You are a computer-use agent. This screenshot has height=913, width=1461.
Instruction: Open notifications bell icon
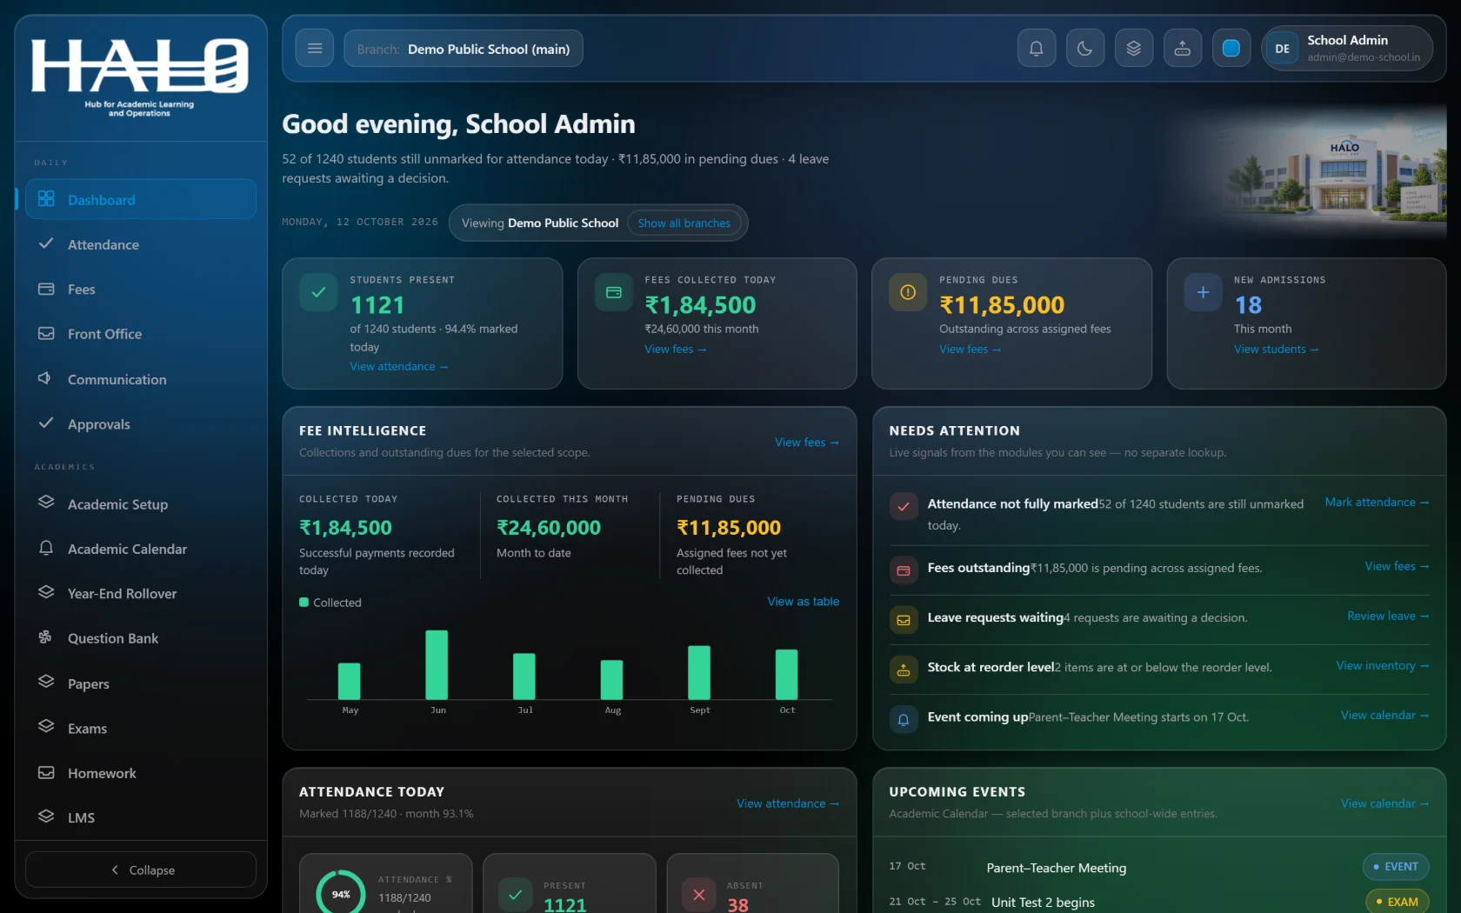coord(1036,49)
